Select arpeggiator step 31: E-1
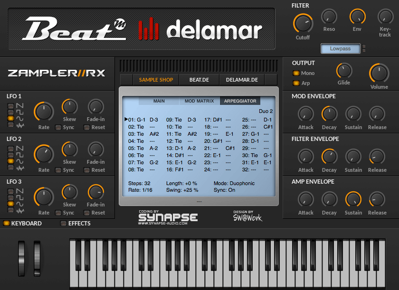399x290 pixels. pos(250,162)
